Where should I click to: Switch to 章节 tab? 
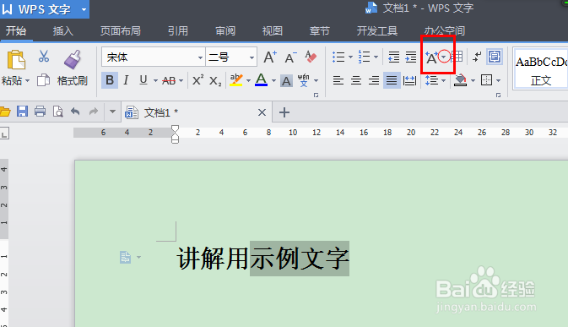click(320, 31)
